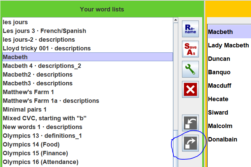Select the word 'Donalbain'

pyautogui.click(x=229, y=139)
